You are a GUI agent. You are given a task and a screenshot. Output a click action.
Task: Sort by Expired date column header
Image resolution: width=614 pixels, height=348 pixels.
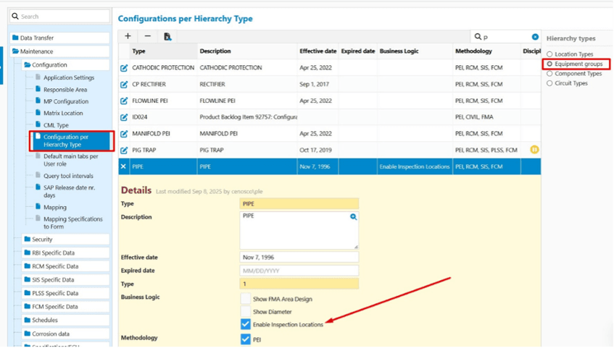pos(358,51)
